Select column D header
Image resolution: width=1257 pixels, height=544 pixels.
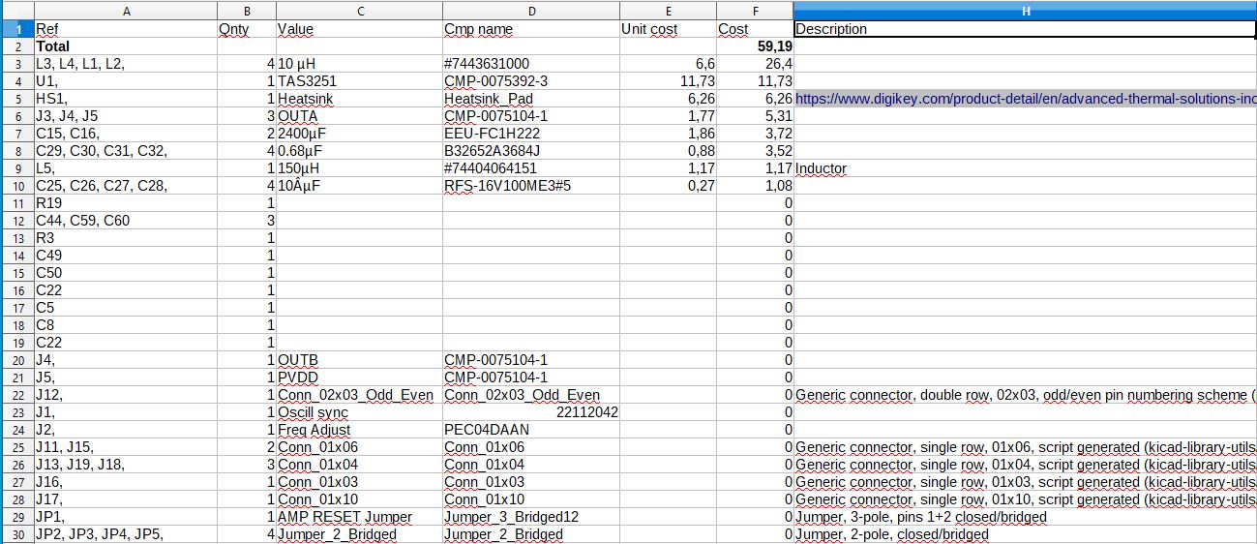click(531, 10)
